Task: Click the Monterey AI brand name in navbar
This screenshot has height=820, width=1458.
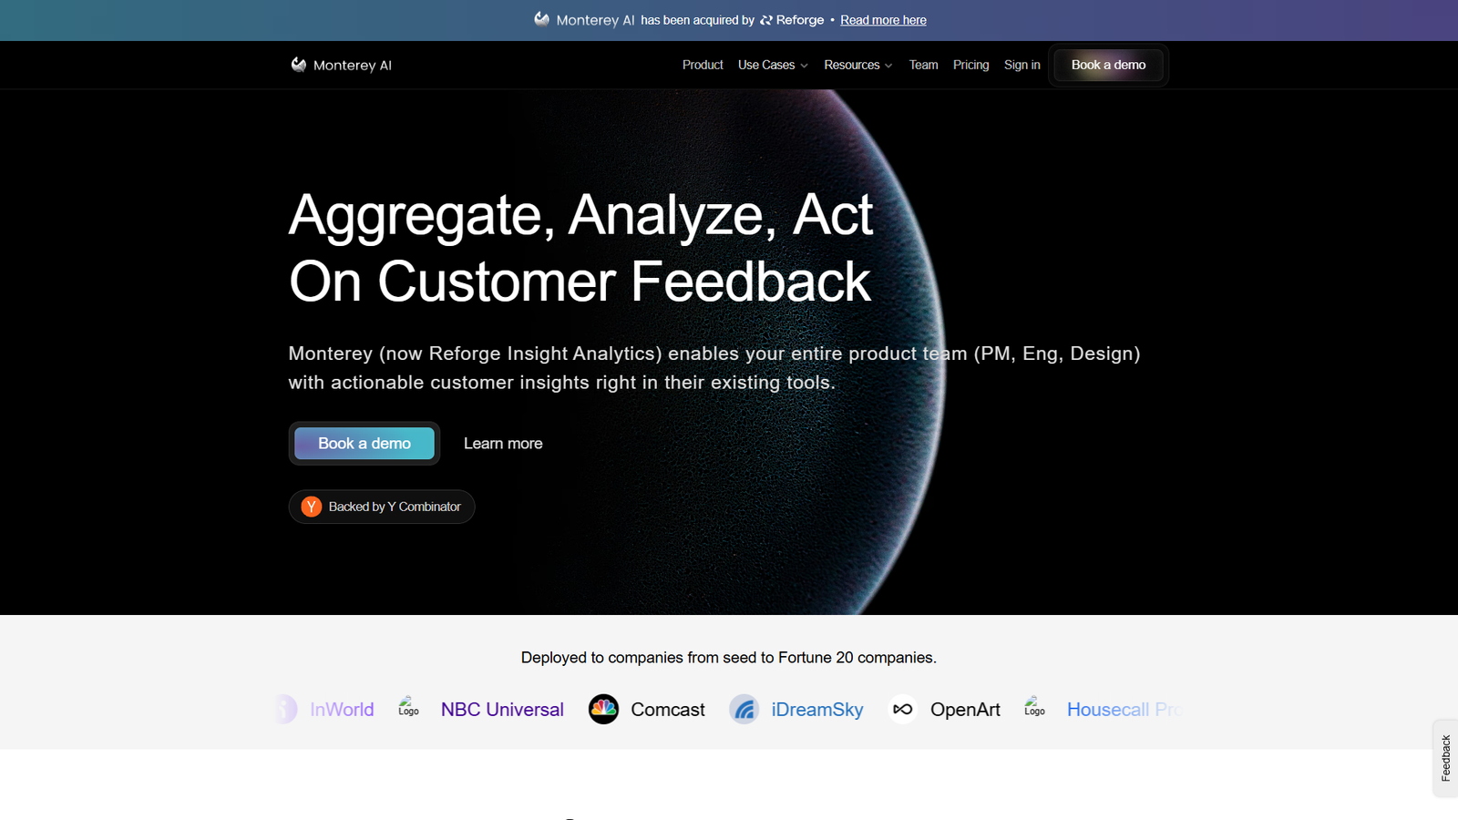Action: (x=353, y=66)
